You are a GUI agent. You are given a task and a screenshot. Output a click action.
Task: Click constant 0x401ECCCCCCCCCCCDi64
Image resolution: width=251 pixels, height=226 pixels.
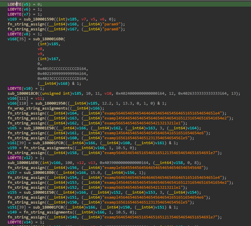(x=62, y=69)
